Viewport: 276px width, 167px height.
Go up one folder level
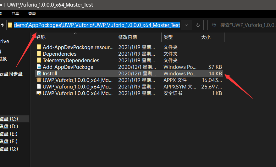point(2,25)
